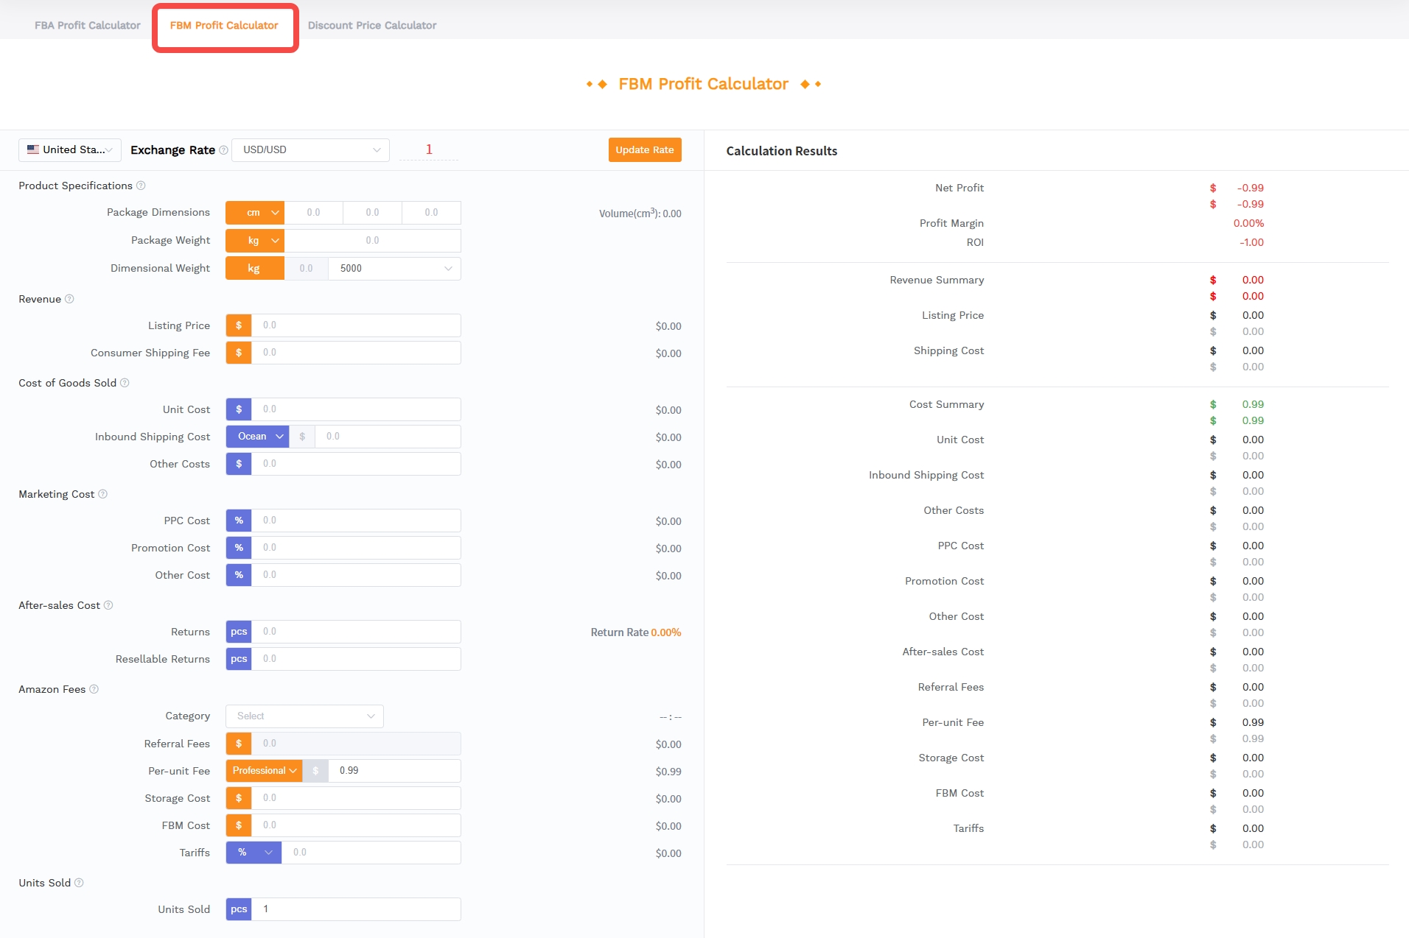The height and width of the screenshot is (938, 1409).
Task: Click help icon beside After-sales Cost
Action: coord(108,605)
